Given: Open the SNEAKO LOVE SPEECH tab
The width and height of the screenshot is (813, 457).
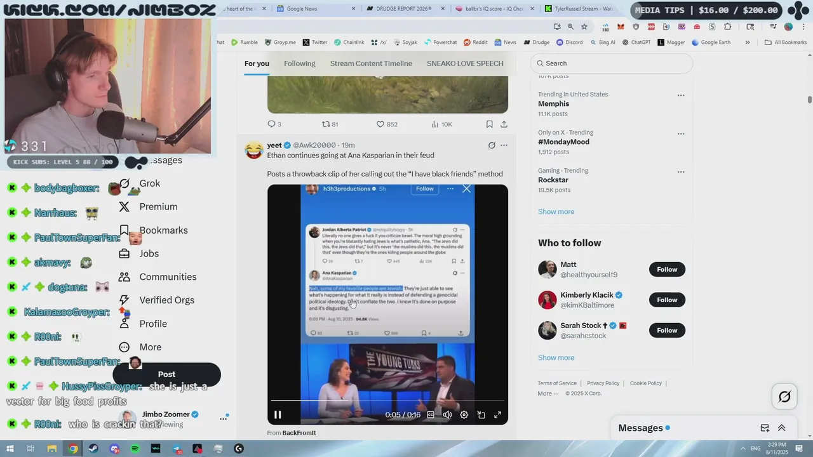Looking at the screenshot, I should (x=465, y=63).
